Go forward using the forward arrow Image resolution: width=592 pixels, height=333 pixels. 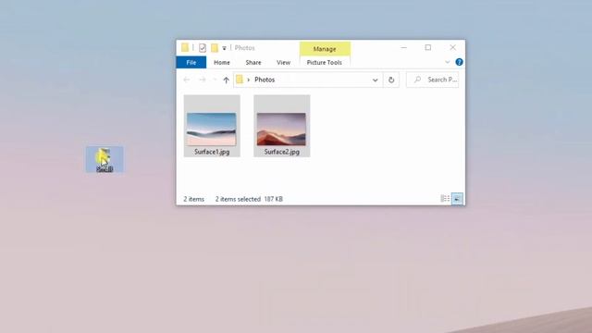click(x=203, y=80)
